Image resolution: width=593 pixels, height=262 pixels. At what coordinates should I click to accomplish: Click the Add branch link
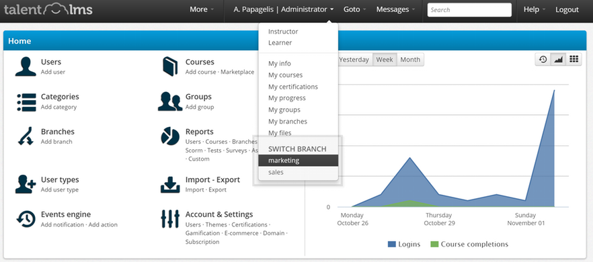point(56,142)
